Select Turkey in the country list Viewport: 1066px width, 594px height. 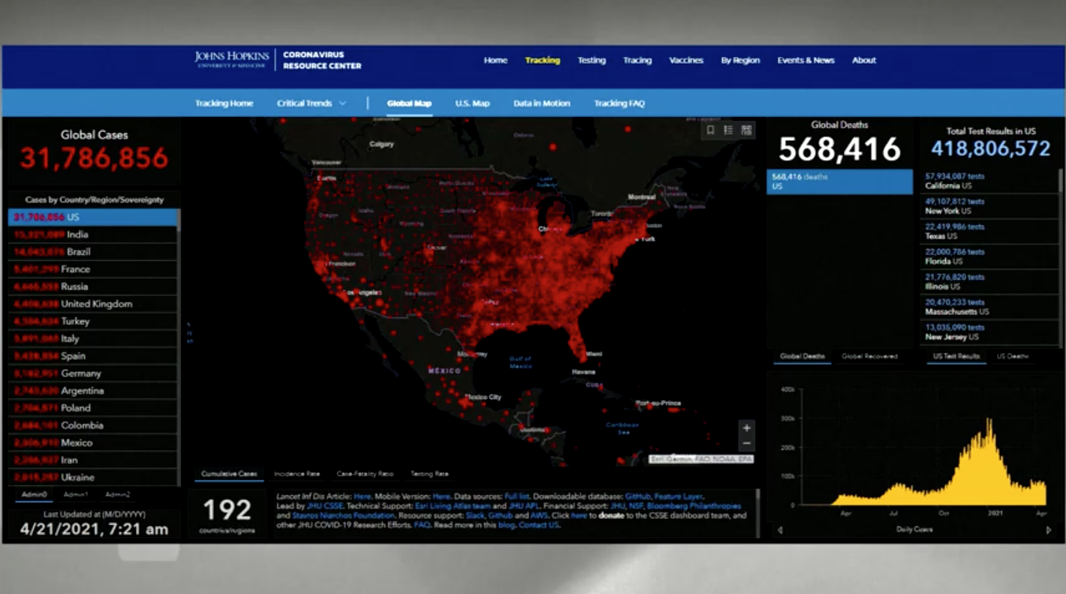[x=93, y=321]
